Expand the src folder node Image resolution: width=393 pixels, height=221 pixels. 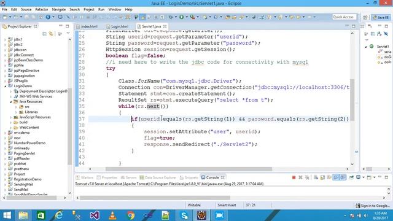pos(17,107)
